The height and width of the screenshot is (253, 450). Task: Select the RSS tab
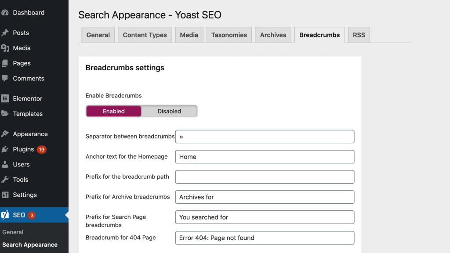359,35
